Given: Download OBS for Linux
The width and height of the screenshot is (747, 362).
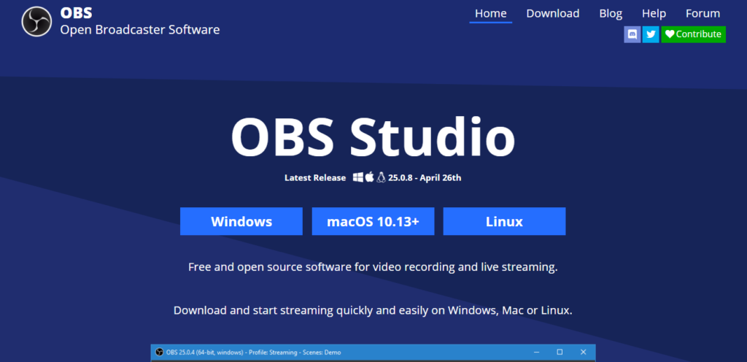Looking at the screenshot, I should point(505,221).
